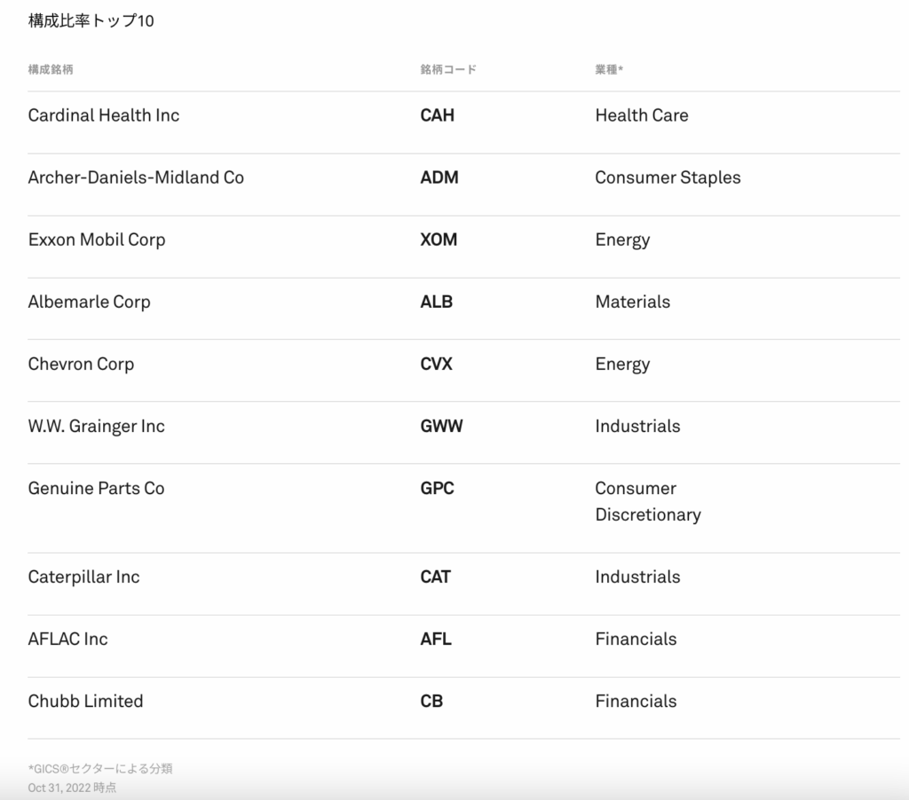
Task: Select AFLAC Inc company name
Action: pos(67,639)
